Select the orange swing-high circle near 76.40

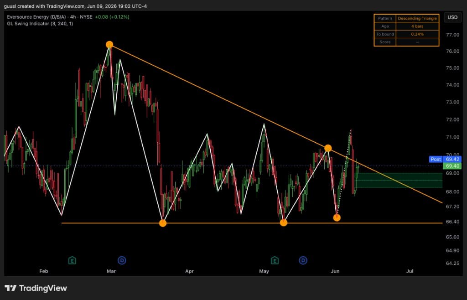pos(109,45)
